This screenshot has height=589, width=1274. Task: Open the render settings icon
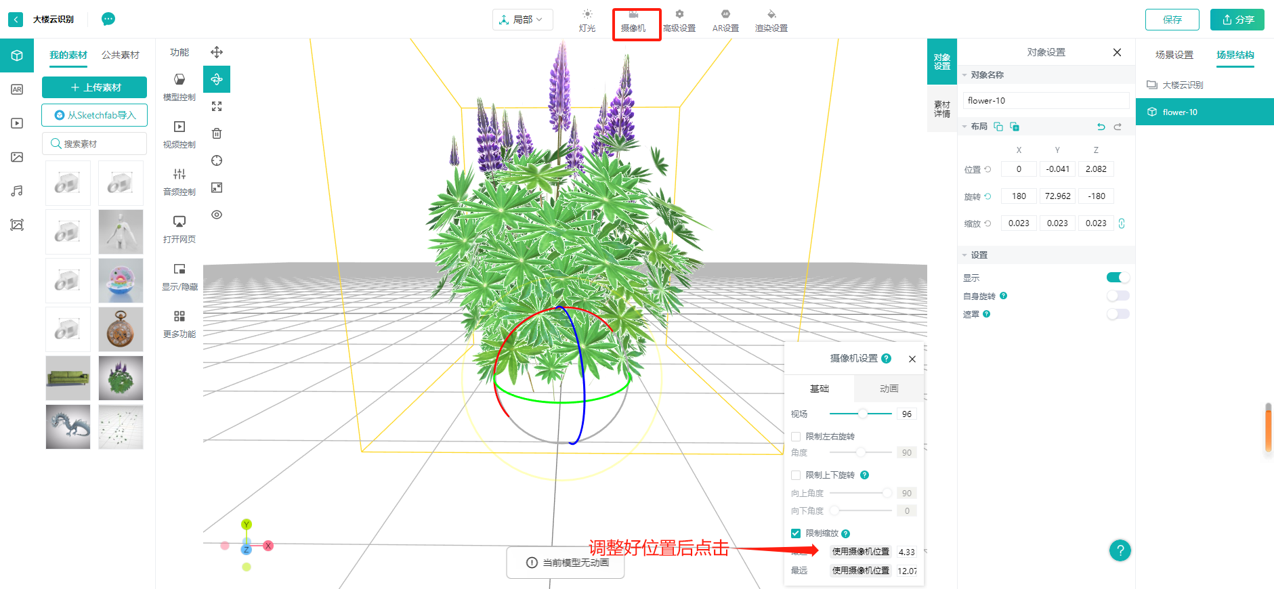pos(771,15)
